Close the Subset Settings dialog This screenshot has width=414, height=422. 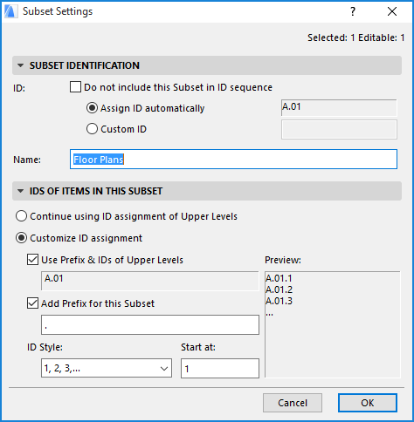392,11
